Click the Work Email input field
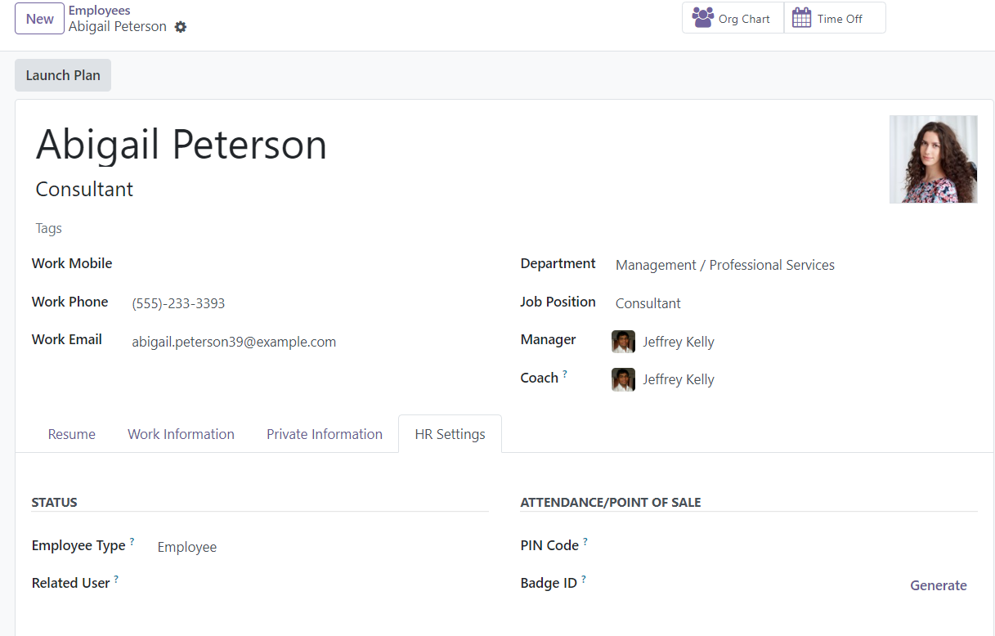 [x=311, y=342]
